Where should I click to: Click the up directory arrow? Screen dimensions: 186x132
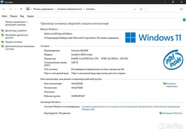pos(21,9)
